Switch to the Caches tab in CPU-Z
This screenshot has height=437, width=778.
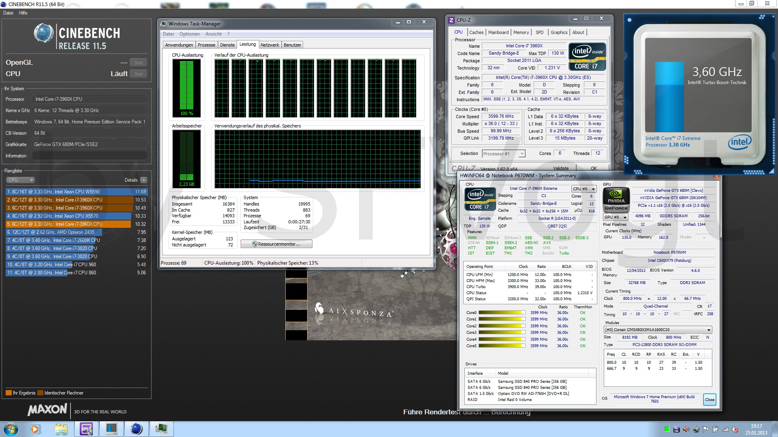pos(477,32)
